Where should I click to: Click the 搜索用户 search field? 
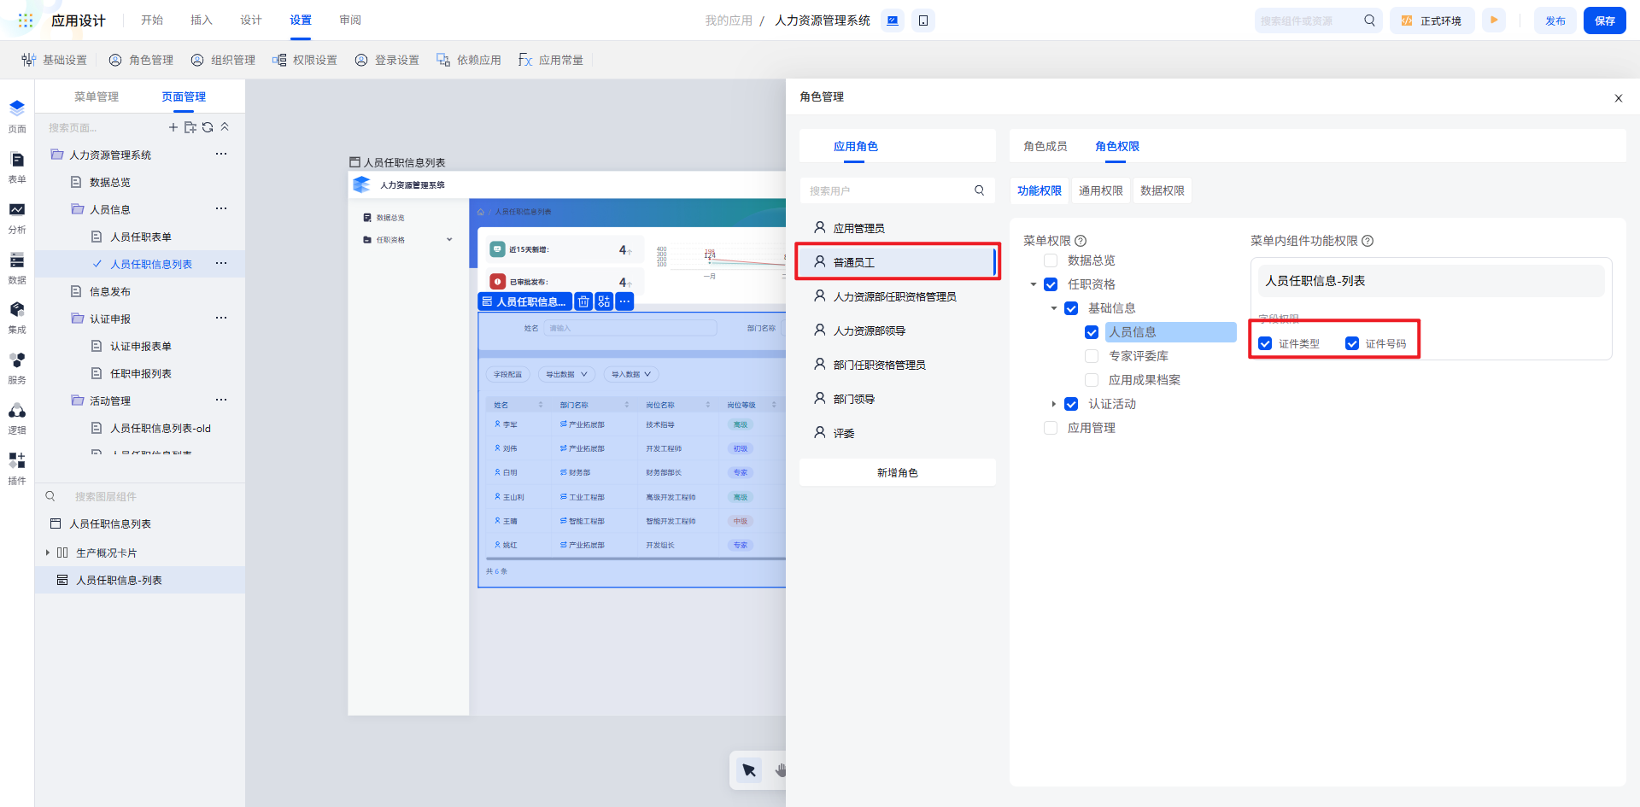point(888,190)
